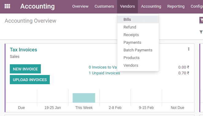Image resolution: width=203 pixels, height=116 pixels.
Task: Click the Sales journal type label
Action: click(x=15, y=57)
